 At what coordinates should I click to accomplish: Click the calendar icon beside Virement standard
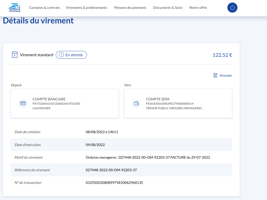coord(15,55)
